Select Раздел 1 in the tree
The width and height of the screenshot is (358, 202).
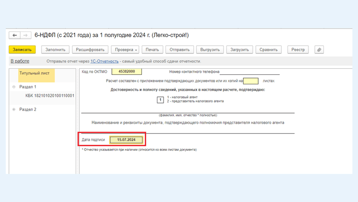[28, 87]
